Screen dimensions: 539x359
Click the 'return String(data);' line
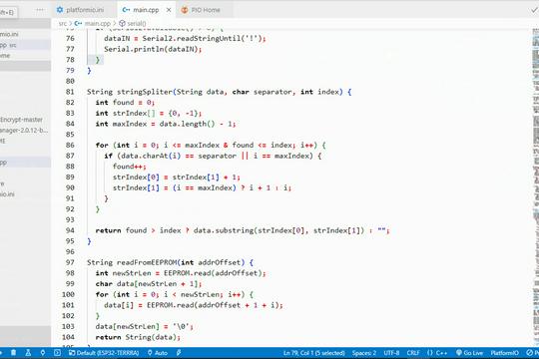point(138,337)
